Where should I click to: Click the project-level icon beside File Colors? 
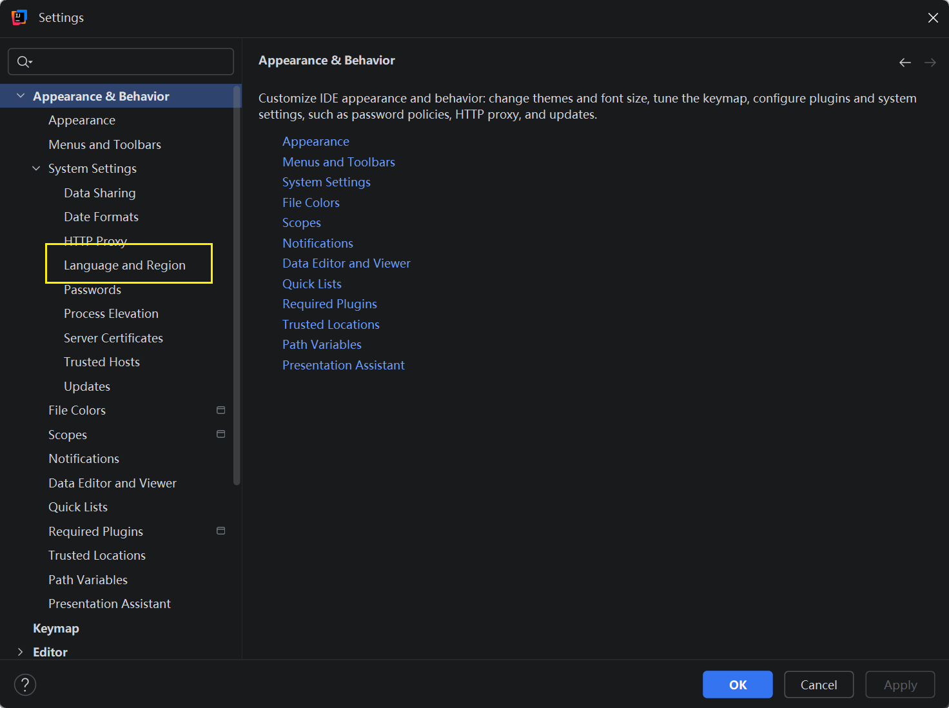click(x=220, y=410)
